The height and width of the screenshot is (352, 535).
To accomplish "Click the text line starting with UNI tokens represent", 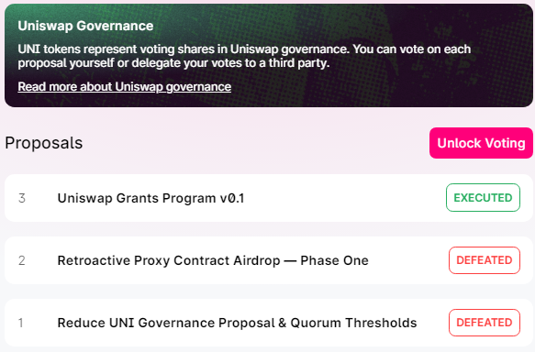I will click(244, 49).
